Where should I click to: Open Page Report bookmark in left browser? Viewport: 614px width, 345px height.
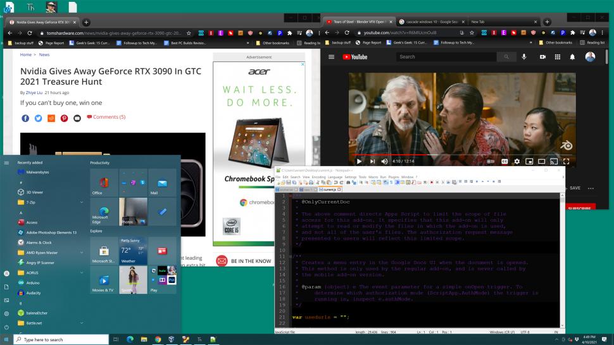tap(51, 43)
